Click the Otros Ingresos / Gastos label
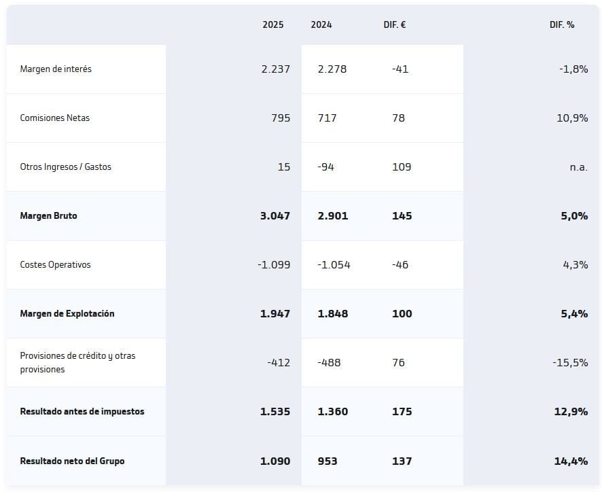The width and height of the screenshot is (602, 492). tap(66, 166)
